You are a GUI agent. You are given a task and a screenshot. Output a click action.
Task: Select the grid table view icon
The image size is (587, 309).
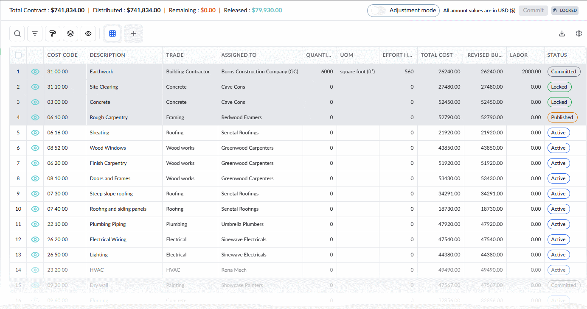coord(112,33)
